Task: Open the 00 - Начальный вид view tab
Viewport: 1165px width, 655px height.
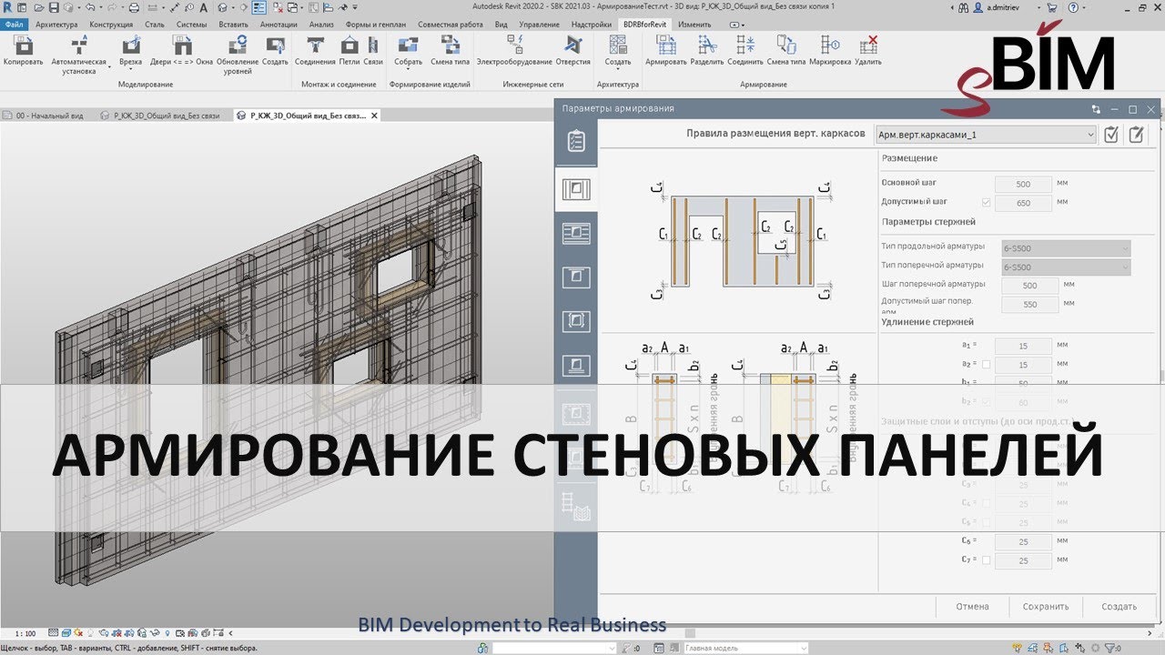Action: [x=49, y=116]
